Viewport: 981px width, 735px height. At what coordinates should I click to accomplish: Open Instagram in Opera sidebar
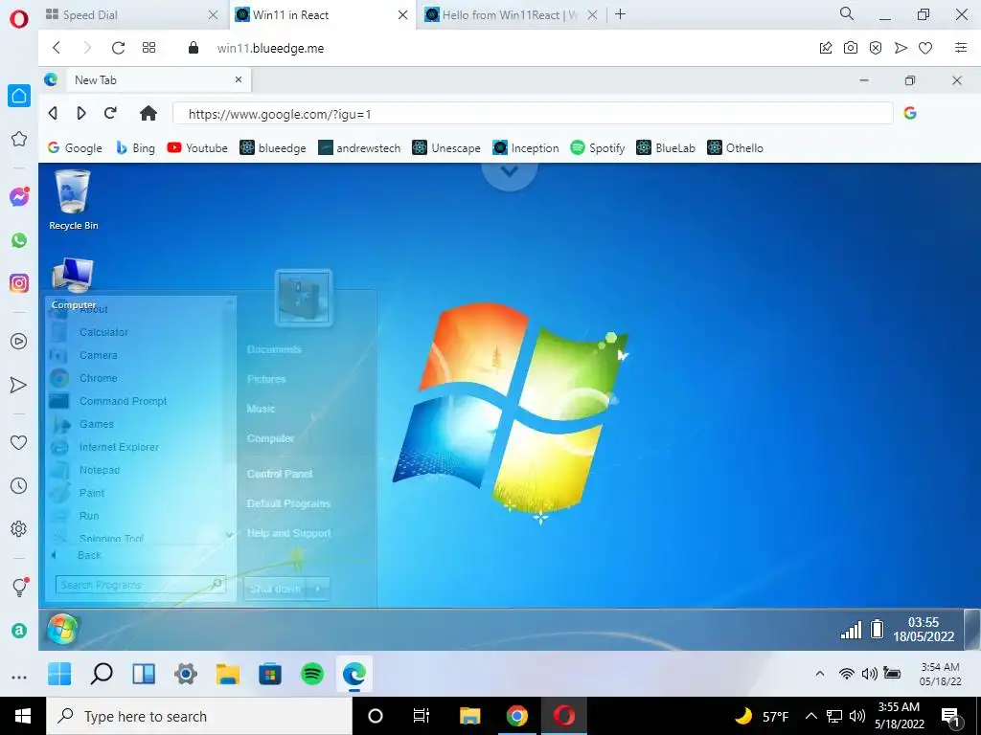tap(19, 283)
